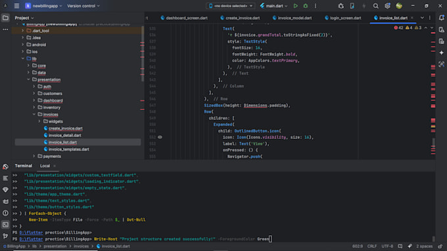Open newbillingapp project dropdown
The height and width of the screenshot is (251, 447).
tap(43, 6)
